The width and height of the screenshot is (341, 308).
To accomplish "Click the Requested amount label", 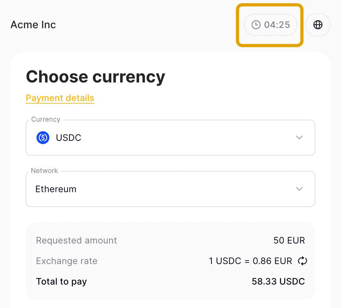I will click(x=76, y=241).
